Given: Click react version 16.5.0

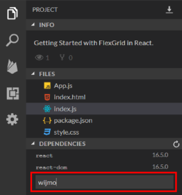Looking at the screenshot, I should pyautogui.click(x=160, y=155).
